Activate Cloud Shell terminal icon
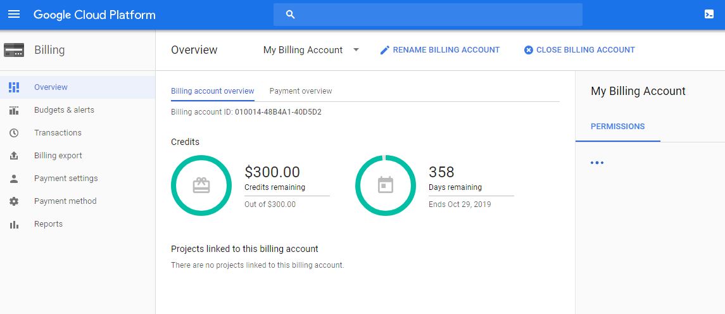The width and height of the screenshot is (725, 314). (709, 15)
